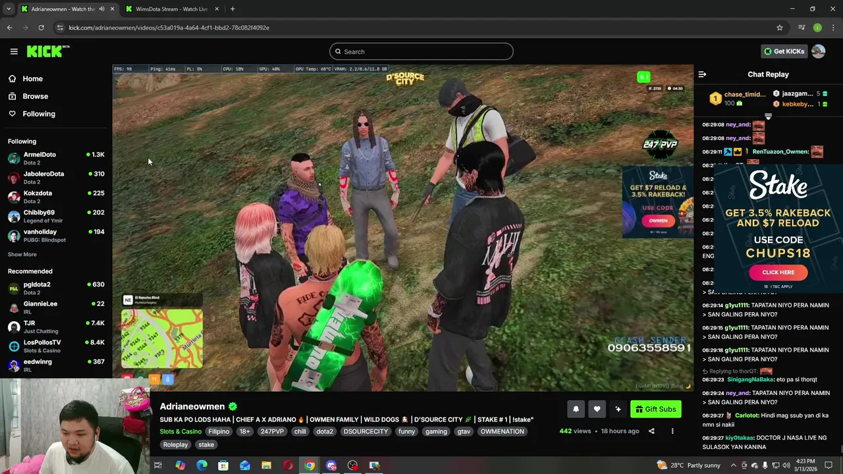This screenshot has height=474, width=843.
Task: Click the Gift Subs button
Action: [655, 409]
